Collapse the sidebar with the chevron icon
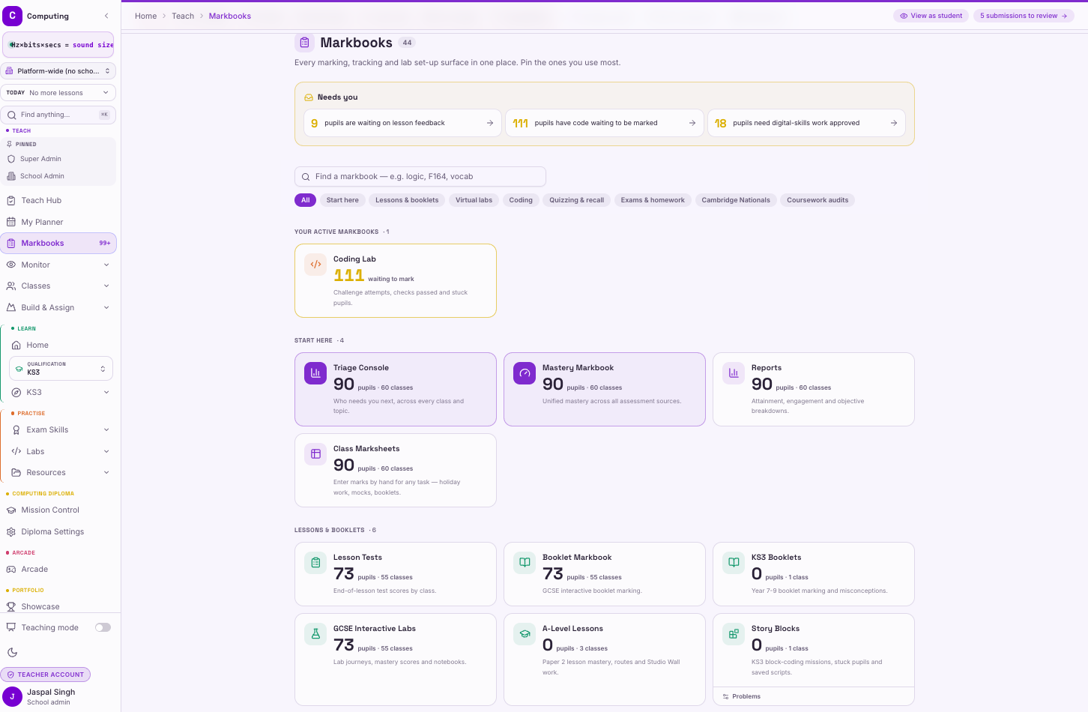 tap(106, 16)
